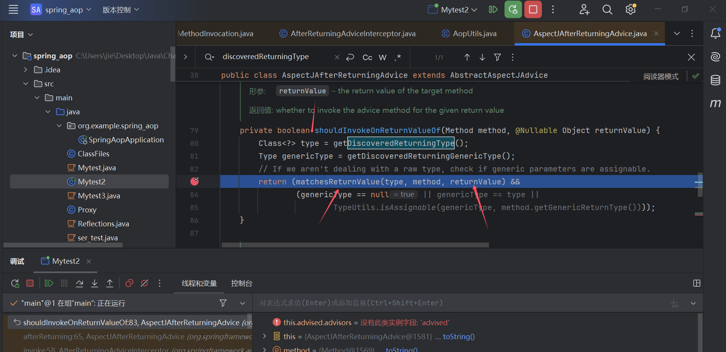Viewport: 726px width, 352px height.
Task: Open version control dropdown
Action: coord(121,10)
